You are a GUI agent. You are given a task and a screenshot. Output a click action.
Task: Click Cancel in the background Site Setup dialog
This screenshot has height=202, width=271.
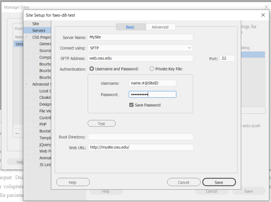click(212, 191)
